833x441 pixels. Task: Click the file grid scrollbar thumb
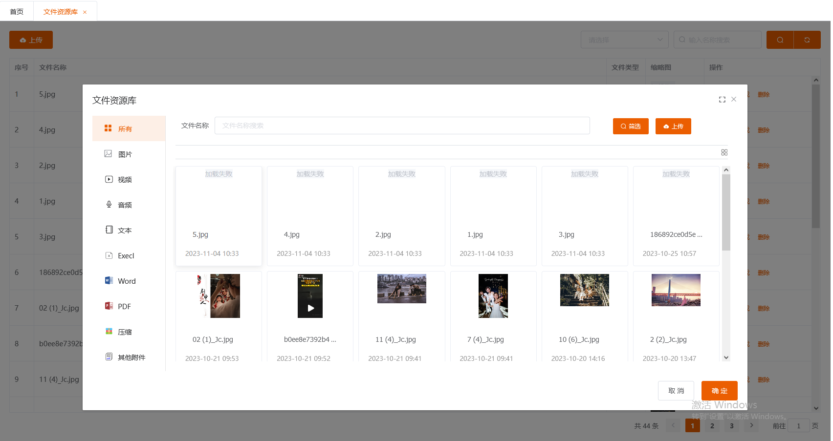tap(726, 212)
